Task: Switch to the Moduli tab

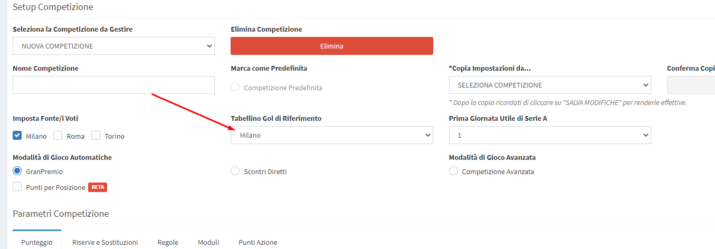Action: [208, 242]
